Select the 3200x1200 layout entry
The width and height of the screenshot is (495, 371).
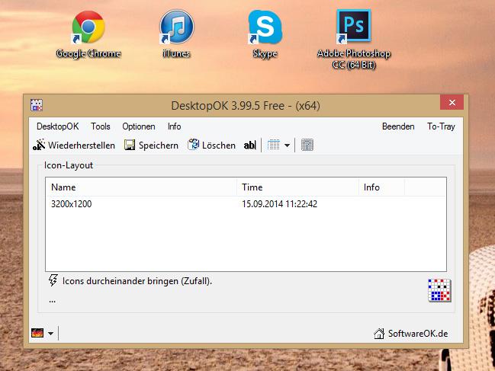coord(72,204)
